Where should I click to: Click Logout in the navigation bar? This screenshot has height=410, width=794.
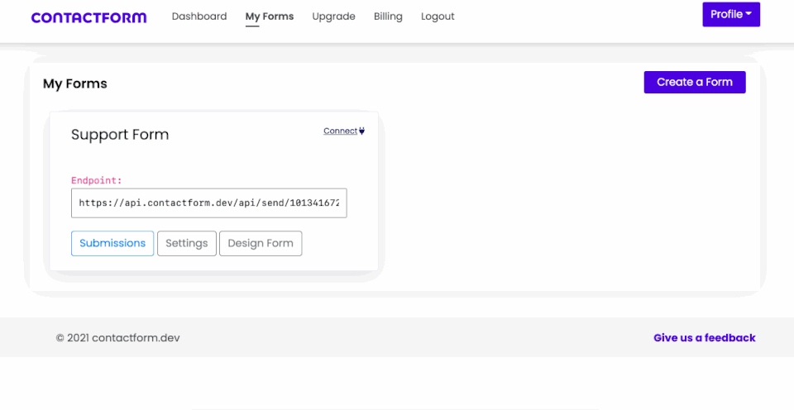(x=438, y=17)
